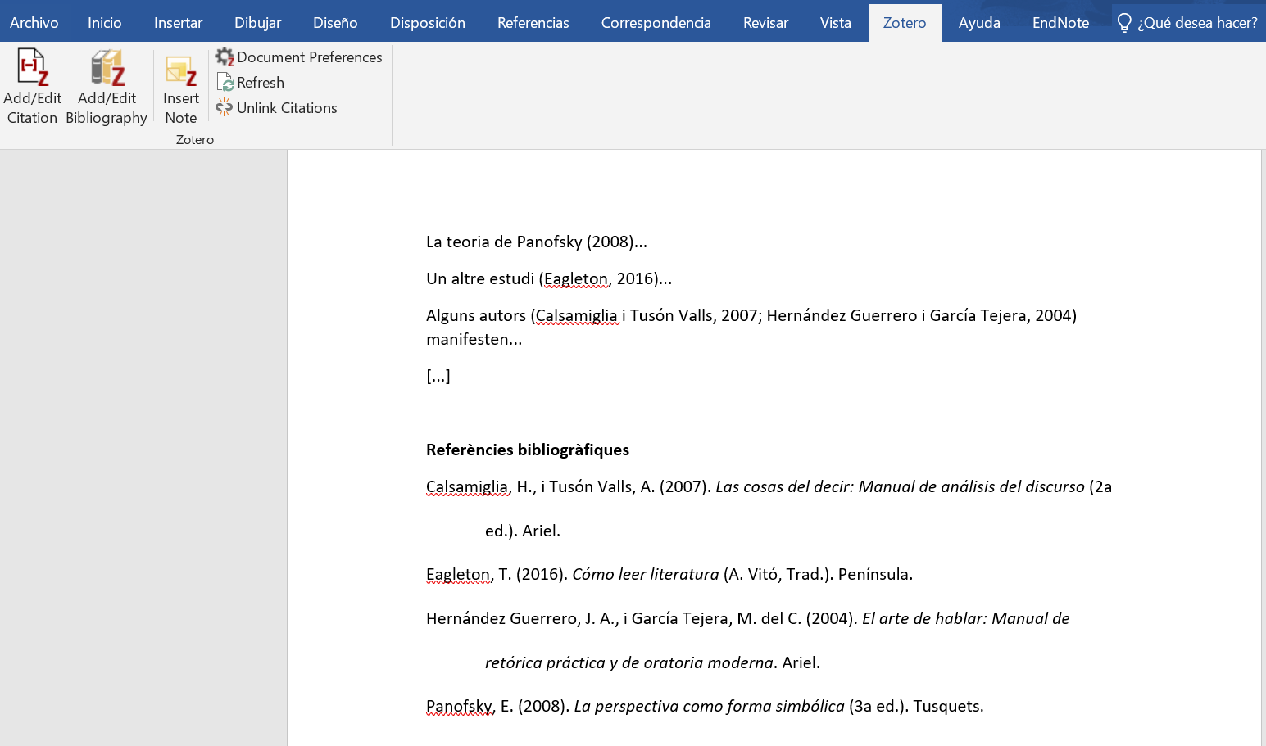Click 'Alguns autors' in third paragraph

[476, 315]
